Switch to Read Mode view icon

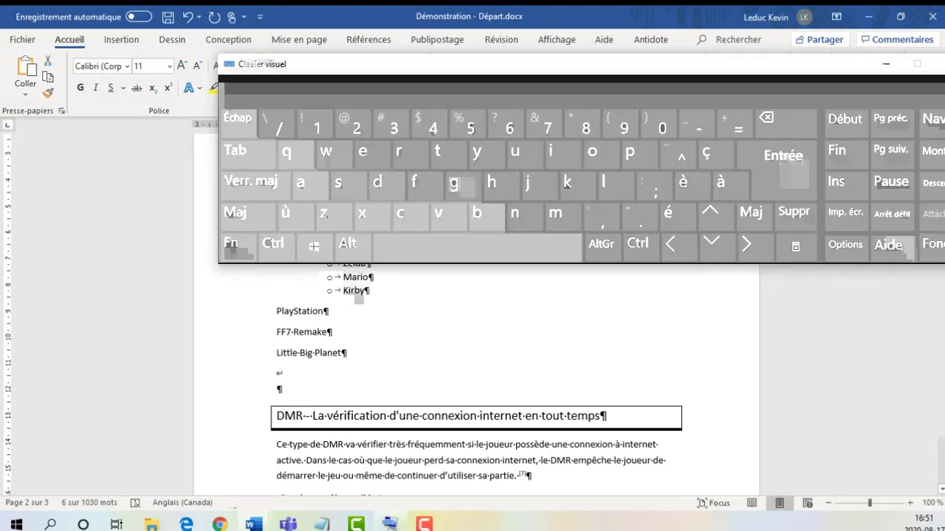pos(752,503)
